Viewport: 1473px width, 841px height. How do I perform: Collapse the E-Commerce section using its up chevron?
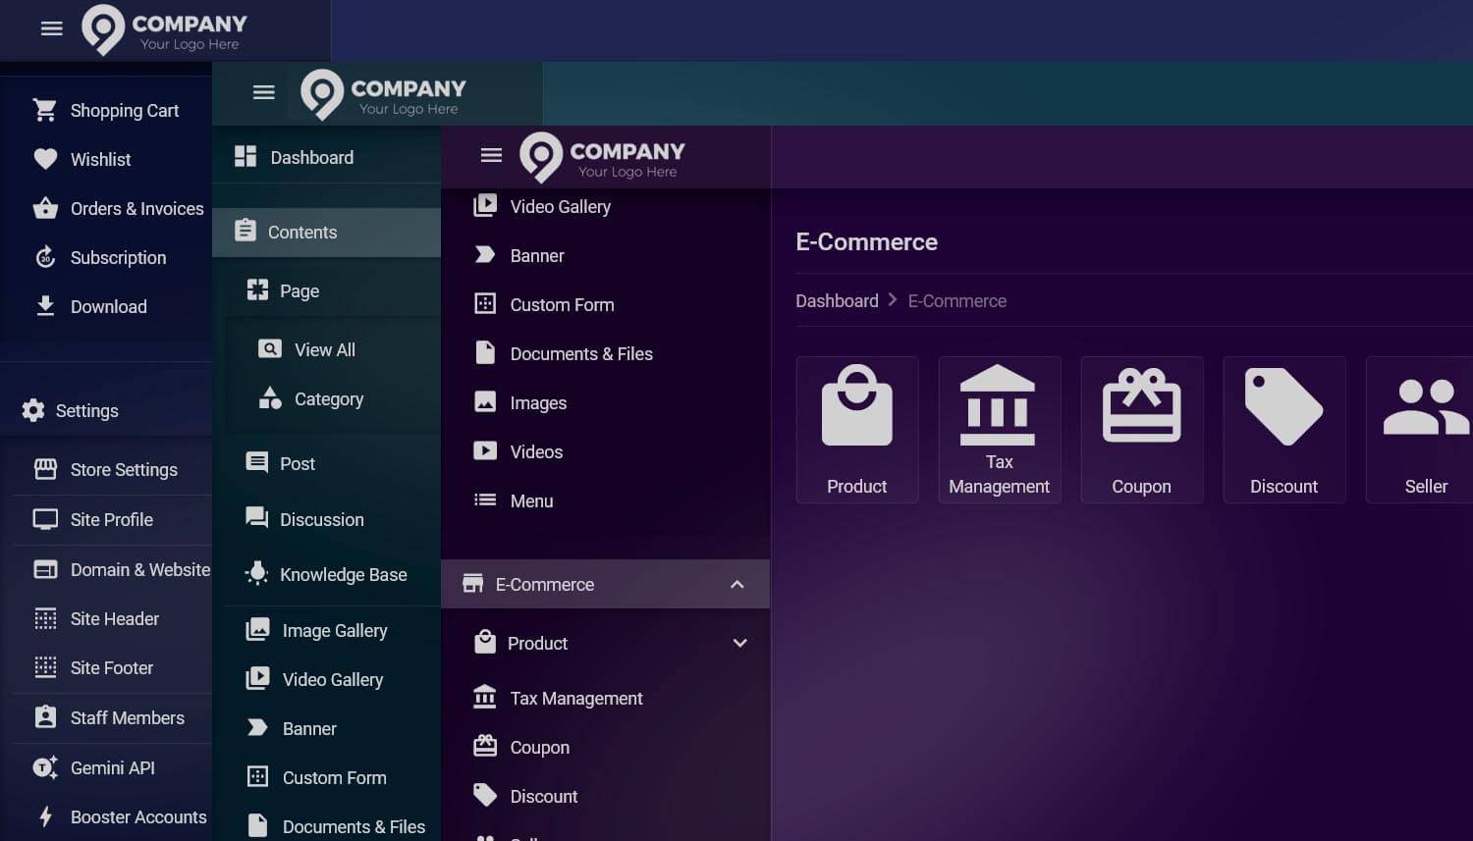pyautogui.click(x=737, y=584)
